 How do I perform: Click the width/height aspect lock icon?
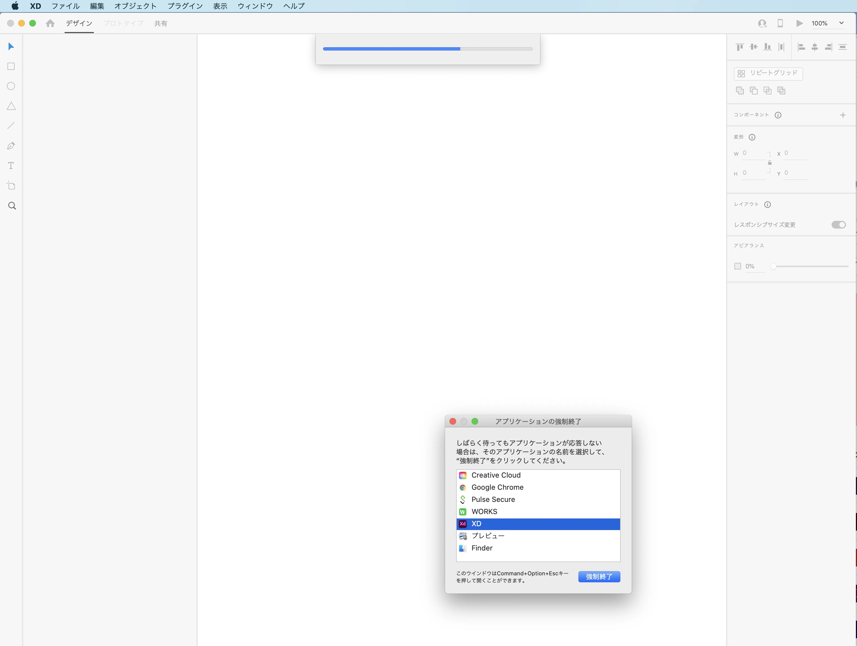[770, 163]
